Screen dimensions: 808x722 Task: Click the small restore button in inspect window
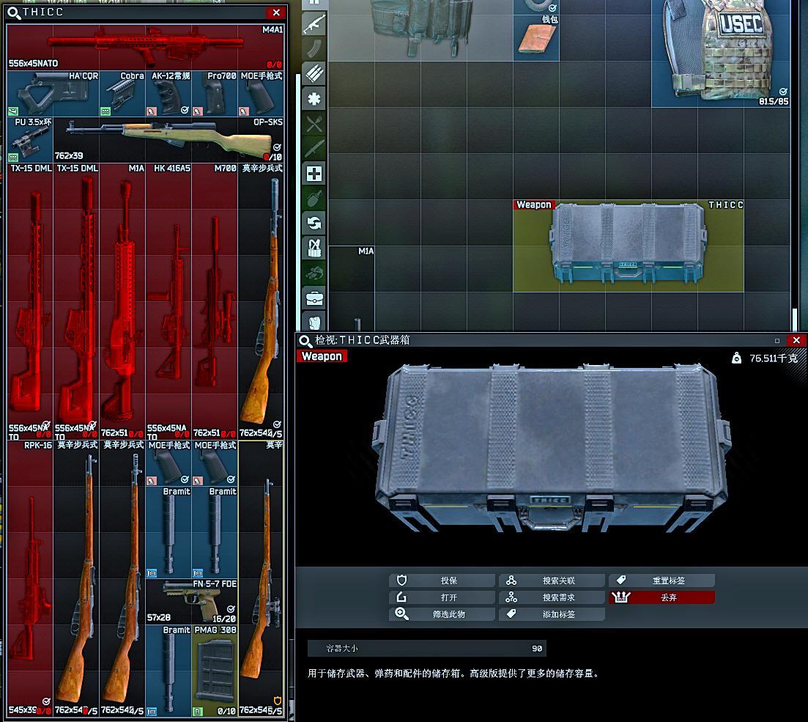click(777, 340)
